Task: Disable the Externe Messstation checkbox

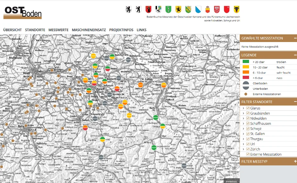Action: click(x=248, y=154)
